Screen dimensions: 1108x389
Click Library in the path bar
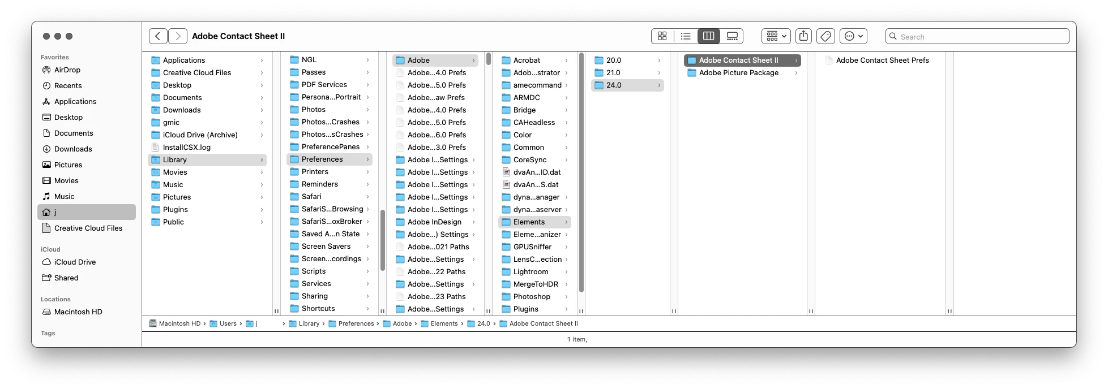[303, 324]
